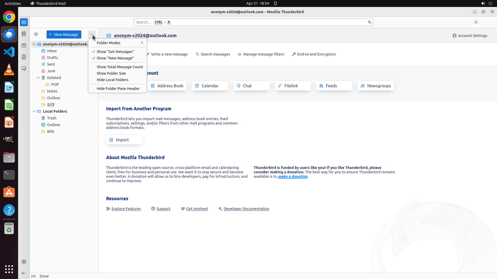Open the Address Book space icon

pos(24,34)
